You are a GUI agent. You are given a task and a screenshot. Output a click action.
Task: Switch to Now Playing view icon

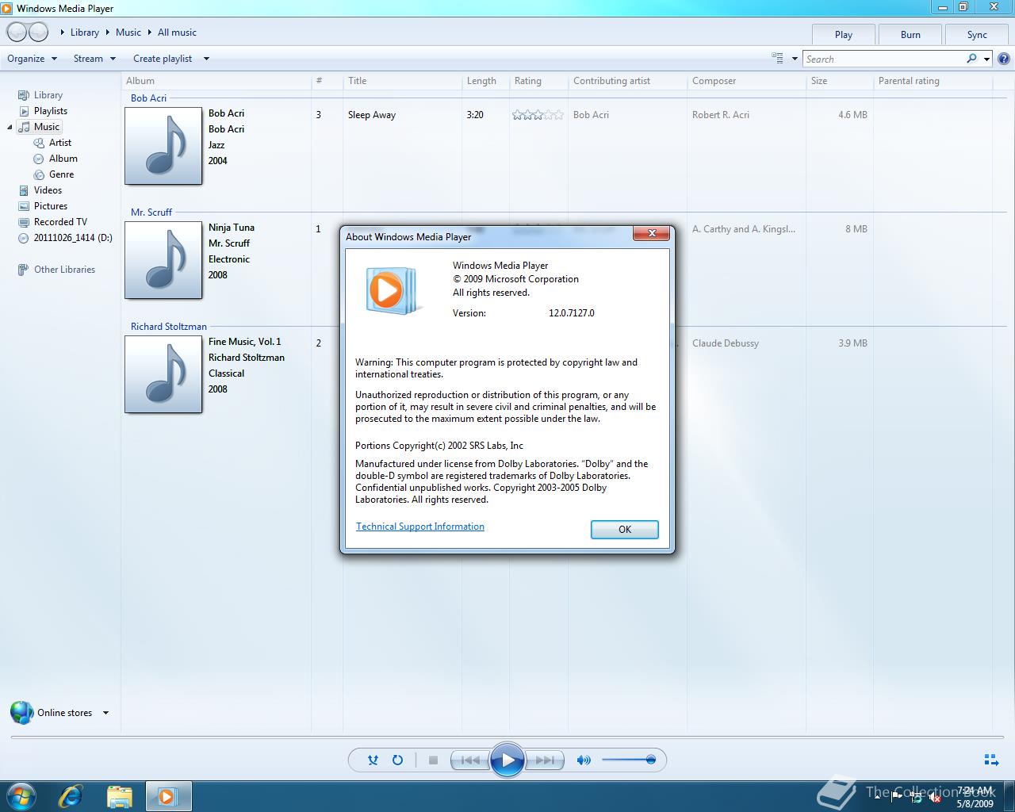[991, 760]
